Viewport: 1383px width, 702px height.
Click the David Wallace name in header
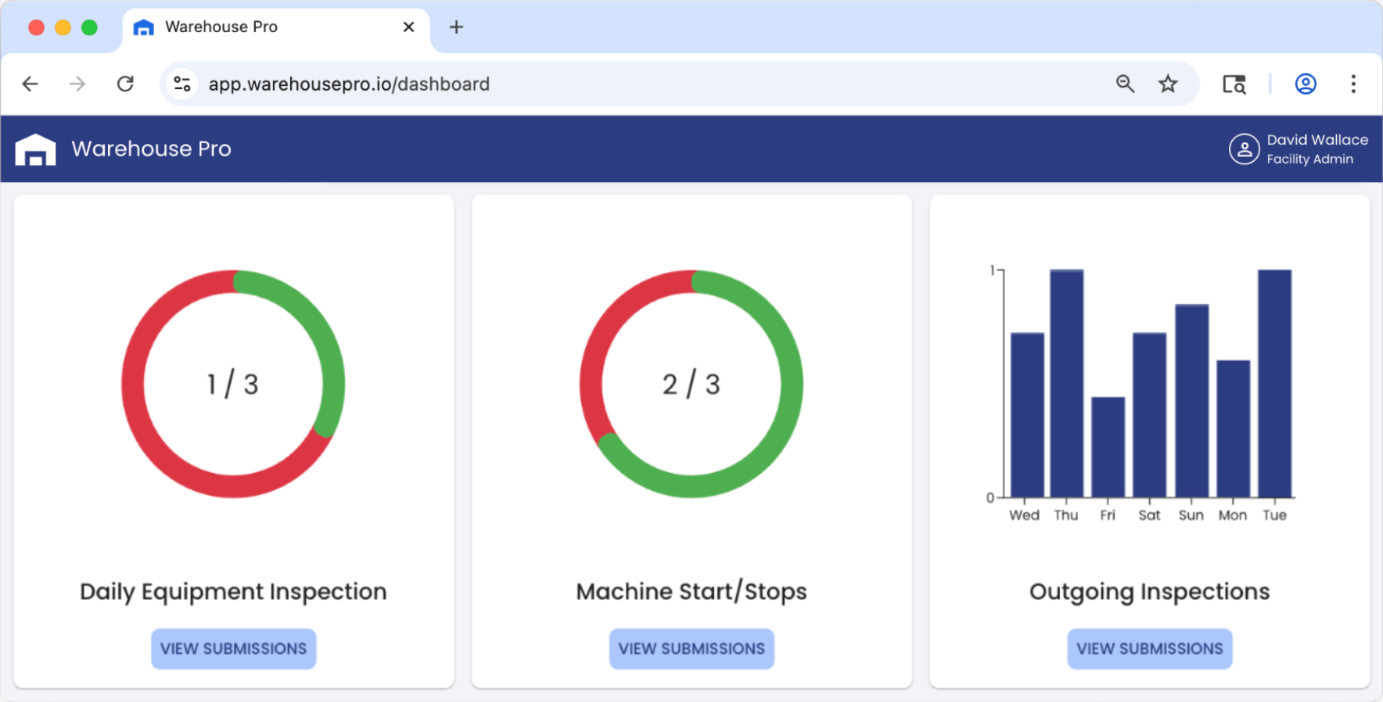point(1317,140)
